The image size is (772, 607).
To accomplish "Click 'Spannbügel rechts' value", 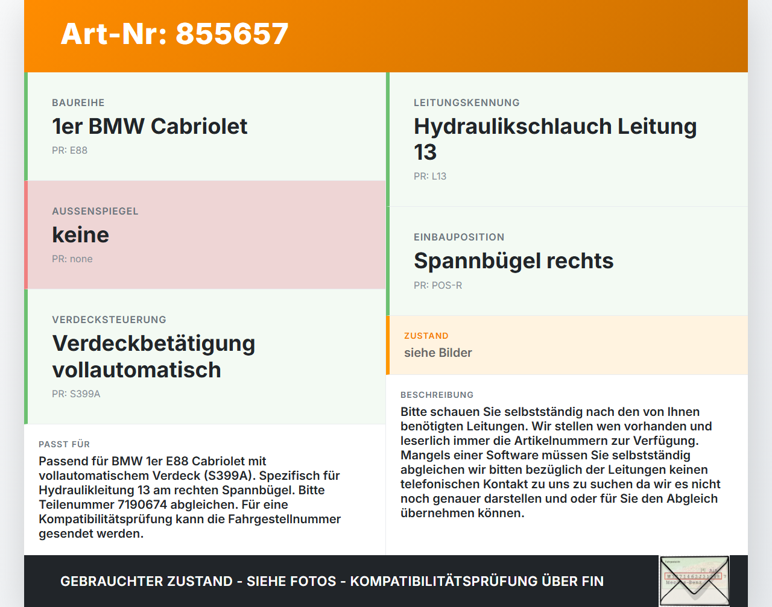I will coord(514,260).
